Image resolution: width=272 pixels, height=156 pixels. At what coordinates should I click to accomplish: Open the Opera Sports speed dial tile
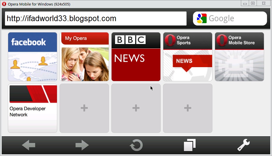[188, 57]
